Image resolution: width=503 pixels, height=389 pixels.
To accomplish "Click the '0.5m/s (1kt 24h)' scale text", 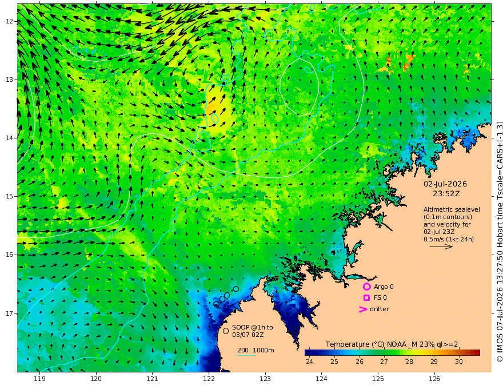I will coord(449,239).
